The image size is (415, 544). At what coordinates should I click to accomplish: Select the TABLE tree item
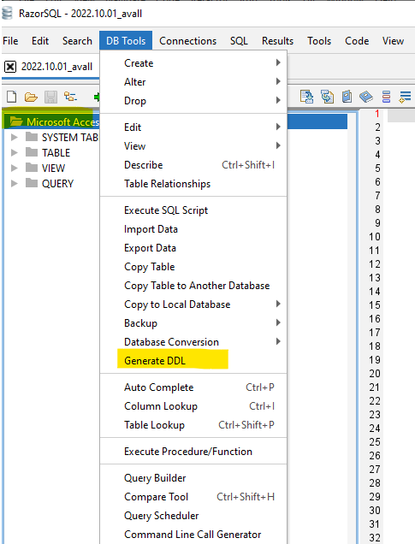(x=56, y=152)
